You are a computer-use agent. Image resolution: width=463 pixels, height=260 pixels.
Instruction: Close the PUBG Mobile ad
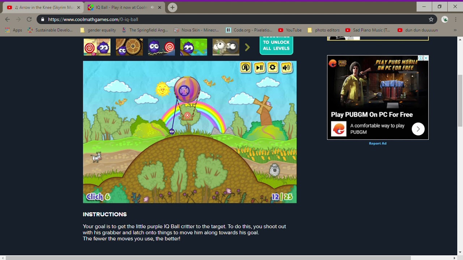[x=426, y=58]
